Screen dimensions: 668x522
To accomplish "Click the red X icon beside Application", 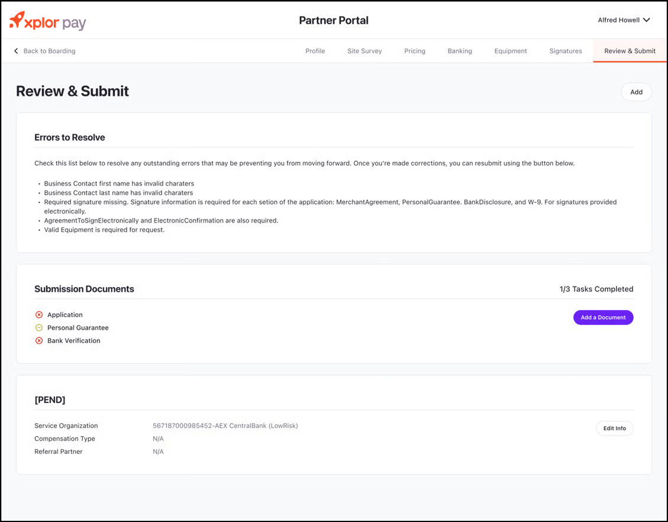I will pyautogui.click(x=39, y=315).
